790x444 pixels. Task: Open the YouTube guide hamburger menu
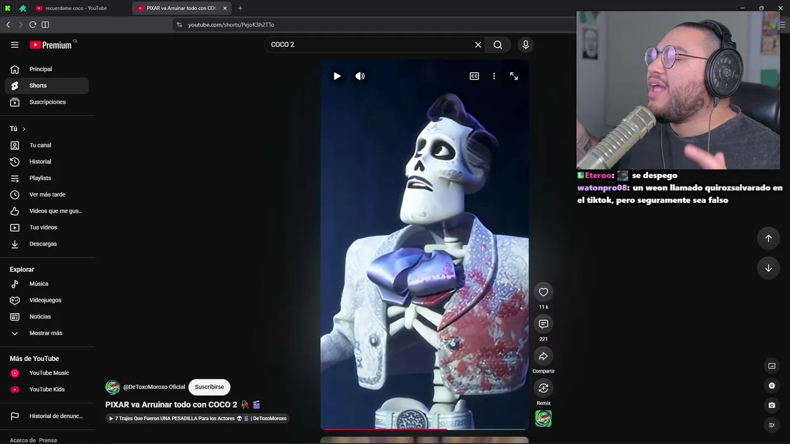point(15,44)
